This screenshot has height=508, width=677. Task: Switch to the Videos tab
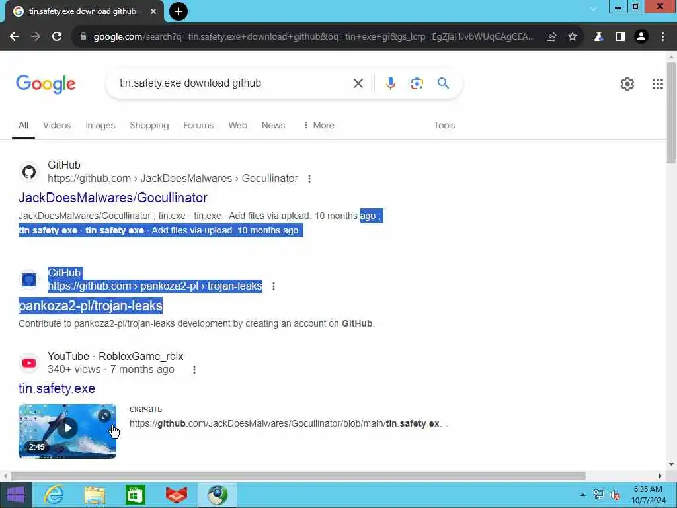click(x=57, y=125)
